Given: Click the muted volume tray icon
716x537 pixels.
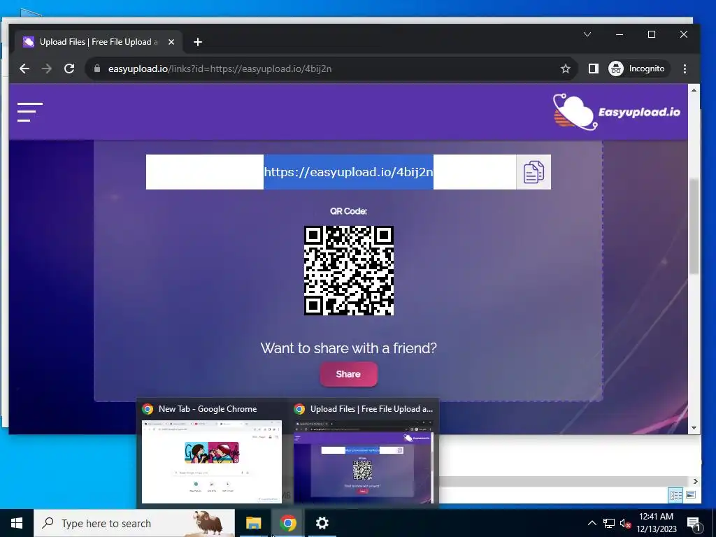Looking at the screenshot, I should [x=625, y=523].
